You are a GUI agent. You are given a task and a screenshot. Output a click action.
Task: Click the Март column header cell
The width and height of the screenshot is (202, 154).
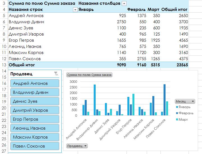click(153, 10)
